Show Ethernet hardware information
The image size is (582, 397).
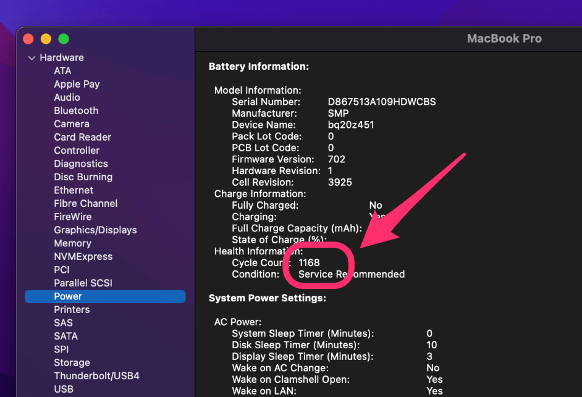[74, 190]
